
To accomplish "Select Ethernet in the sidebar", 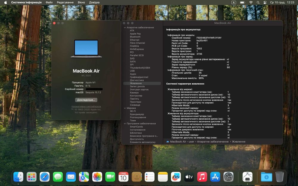I will click(x=135, y=40).
